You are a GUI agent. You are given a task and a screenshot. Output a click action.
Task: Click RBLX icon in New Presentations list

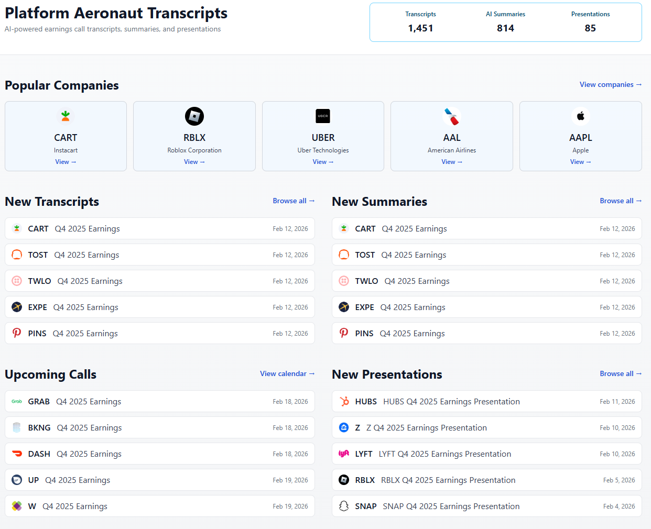click(x=344, y=480)
